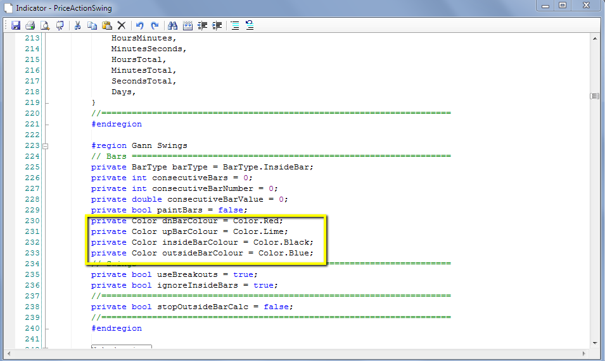Click the split view handle beside the scrollbar

point(595,96)
